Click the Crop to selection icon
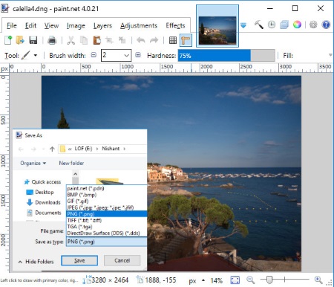The height and width of the screenshot is (287, 334). 109,40
